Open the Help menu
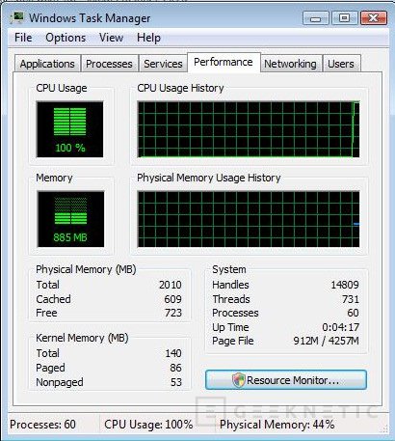This screenshot has height=441, width=395. point(148,38)
